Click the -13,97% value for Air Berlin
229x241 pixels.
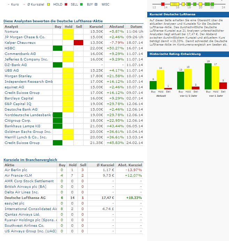134,170
